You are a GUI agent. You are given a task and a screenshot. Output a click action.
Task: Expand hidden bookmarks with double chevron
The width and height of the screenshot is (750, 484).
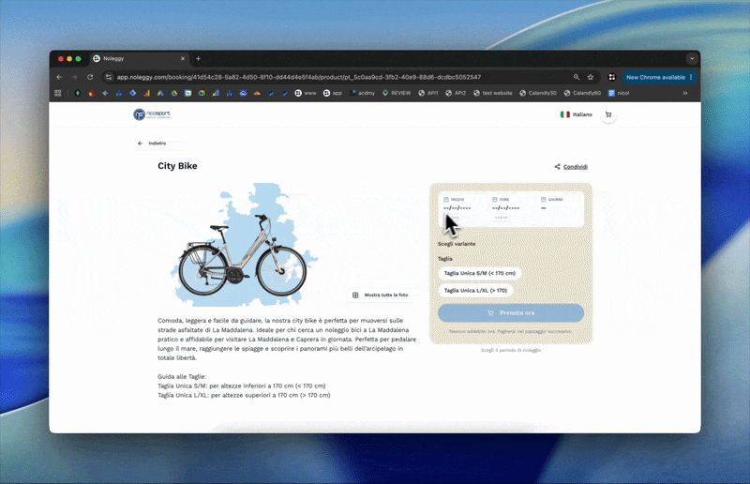685,93
